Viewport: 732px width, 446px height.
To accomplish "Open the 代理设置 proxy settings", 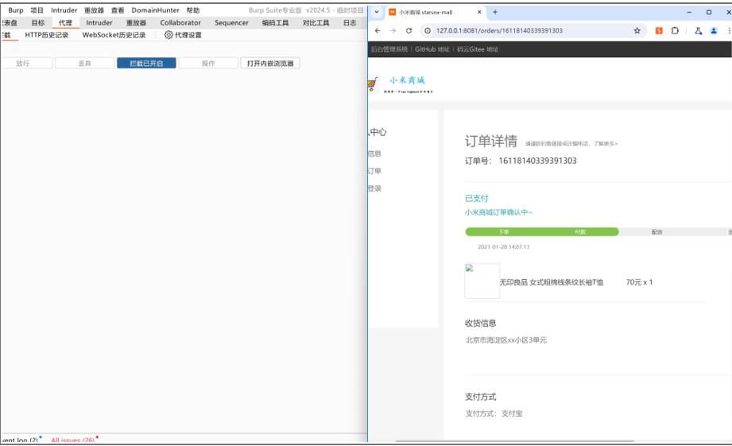I will [x=183, y=35].
